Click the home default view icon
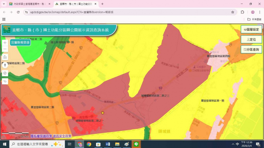The width and height of the screenshot is (264, 148). coord(5,57)
